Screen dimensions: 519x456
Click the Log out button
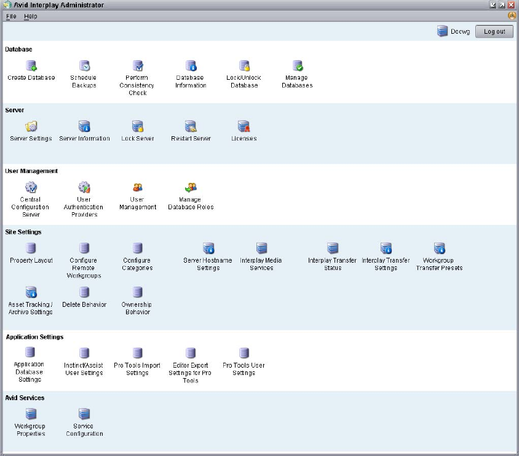(x=494, y=31)
